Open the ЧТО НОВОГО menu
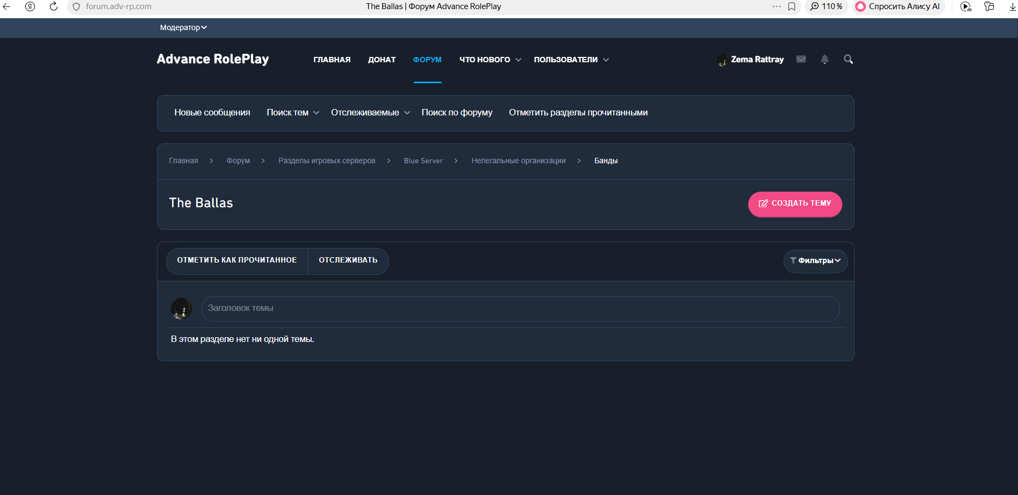Viewport: 1018px width, 495px height. 490,60
